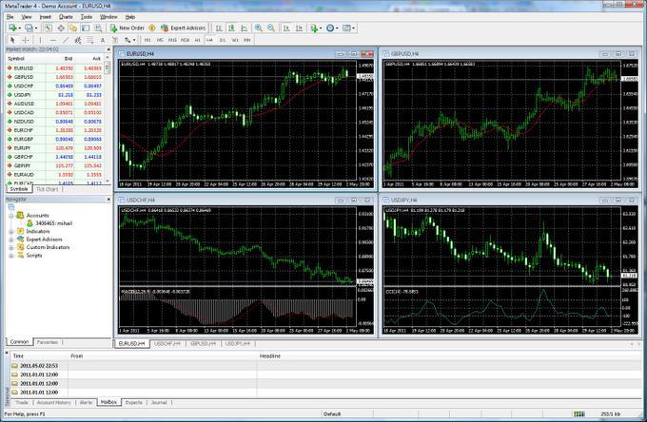
Task: Open the Charts menu
Action: (66, 17)
